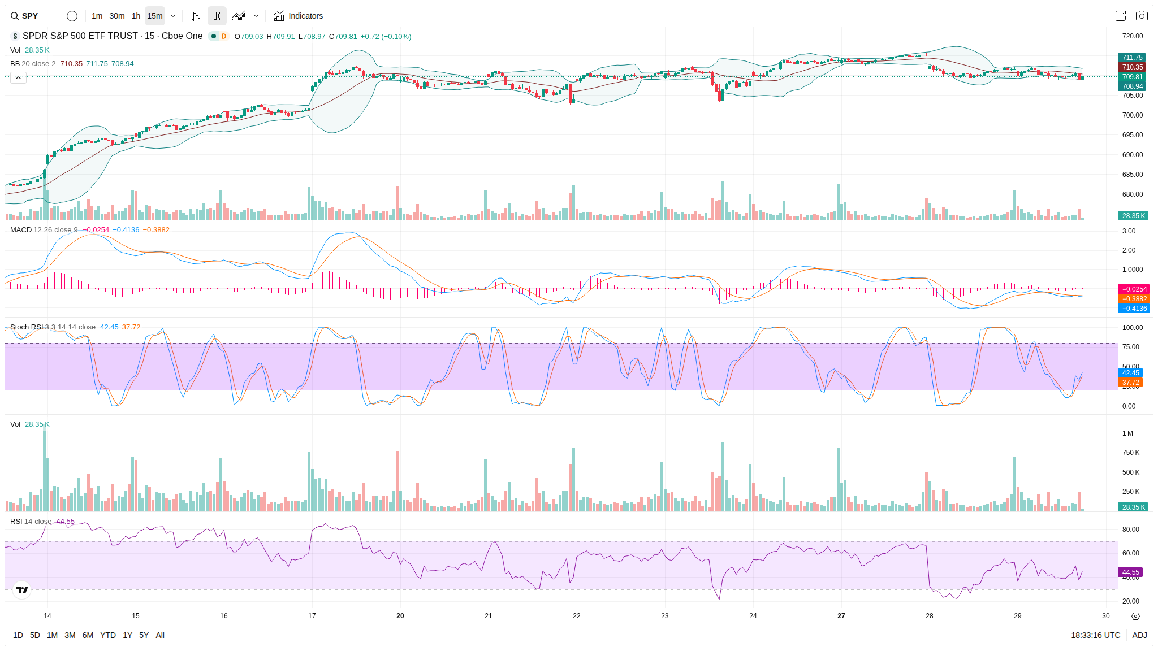Click the MACD indicator legend label
This screenshot has width=1158, height=651.
point(21,230)
